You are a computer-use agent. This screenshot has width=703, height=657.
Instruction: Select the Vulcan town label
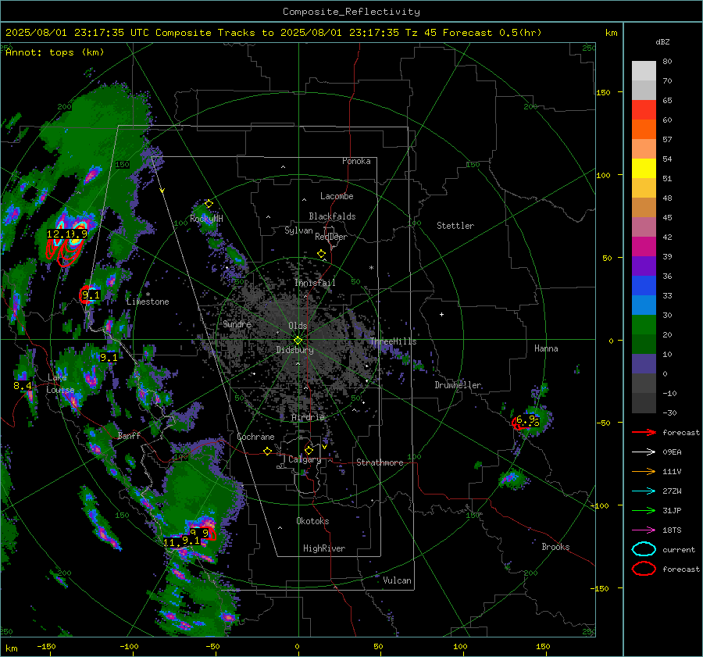pyautogui.click(x=397, y=580)
